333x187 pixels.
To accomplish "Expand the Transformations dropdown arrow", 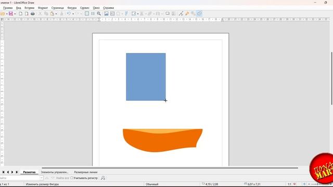I will pos(137,14).
